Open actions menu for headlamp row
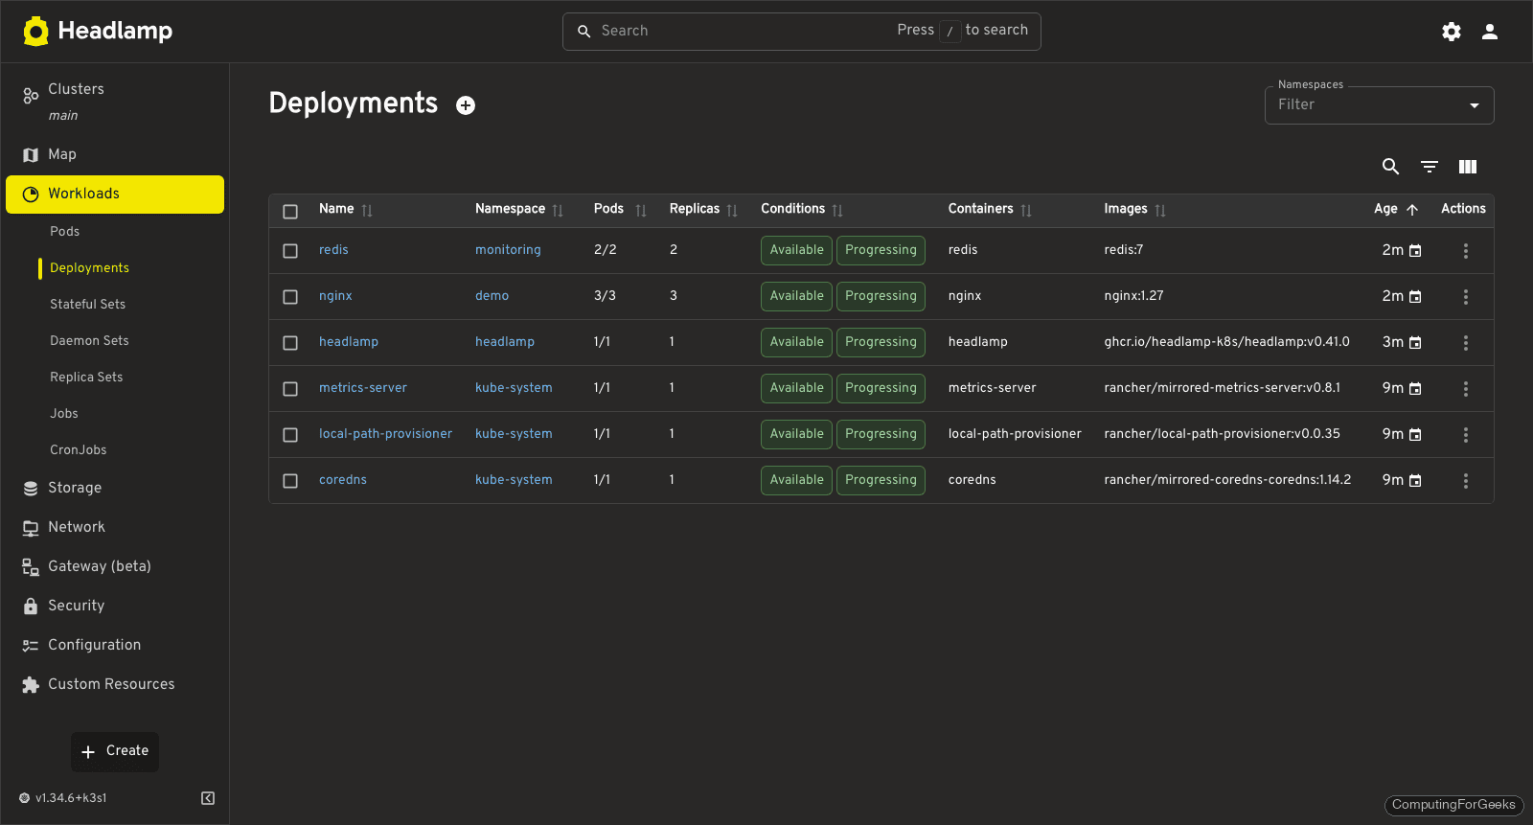The image size is (1533, 825). tap(1466, 343)
